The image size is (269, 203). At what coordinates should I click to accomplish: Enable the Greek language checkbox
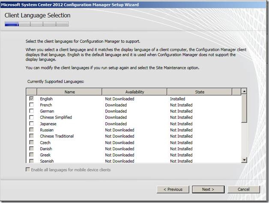(31, 155)
